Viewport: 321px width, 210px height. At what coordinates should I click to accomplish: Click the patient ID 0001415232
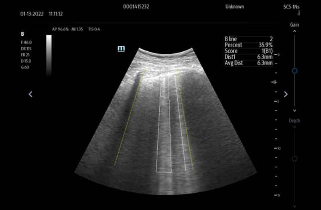click(136, 7)
